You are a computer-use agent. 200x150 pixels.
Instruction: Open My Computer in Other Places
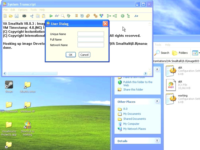131,124
